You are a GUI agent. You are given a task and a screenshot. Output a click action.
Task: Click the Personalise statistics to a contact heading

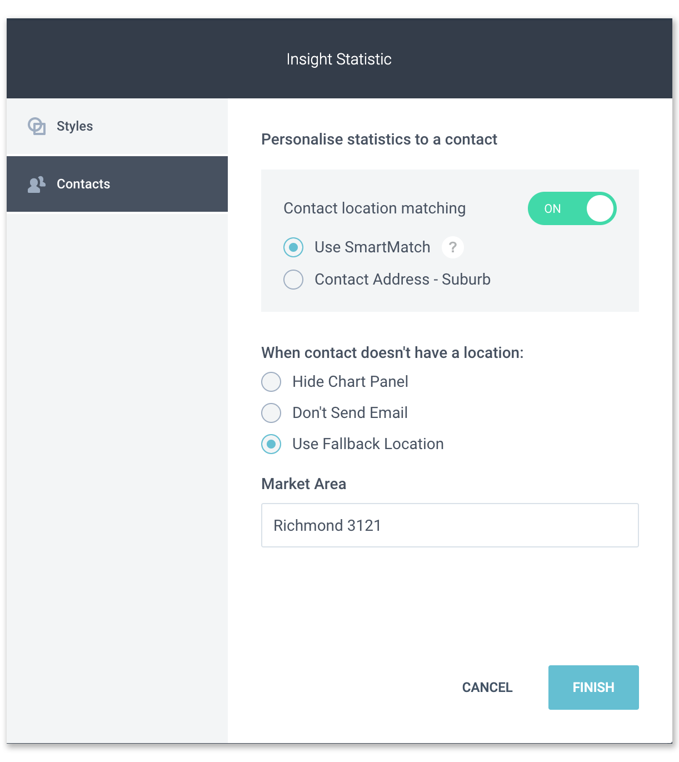click(379, 140)
